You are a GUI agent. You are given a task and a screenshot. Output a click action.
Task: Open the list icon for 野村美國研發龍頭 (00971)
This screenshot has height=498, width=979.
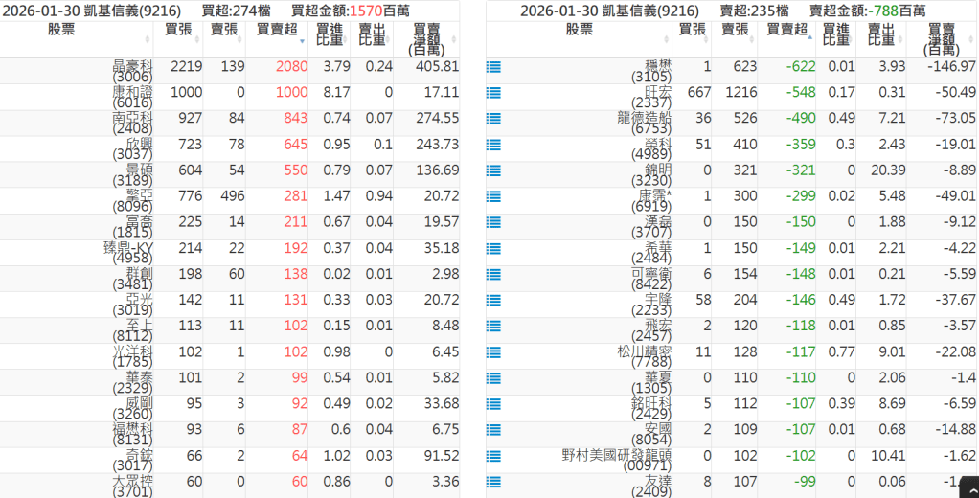click(494, 456)
